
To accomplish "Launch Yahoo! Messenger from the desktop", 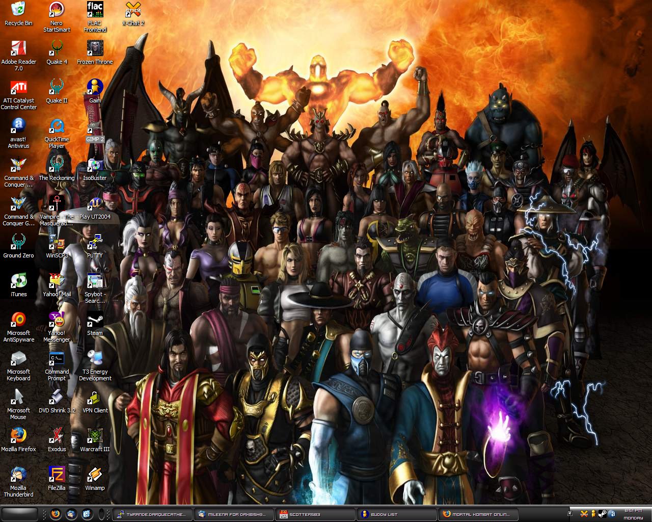I will [x=57, y=327].
